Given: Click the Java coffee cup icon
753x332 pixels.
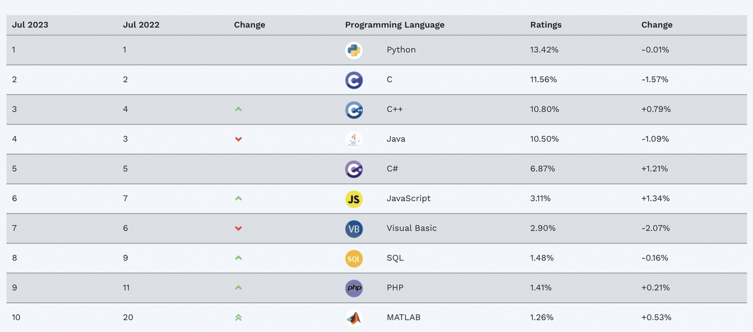Looking at the screenshot, I should (x=354, y=139).
